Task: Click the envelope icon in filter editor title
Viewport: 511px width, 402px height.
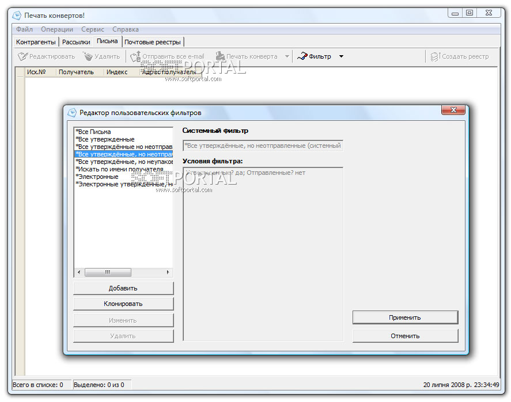Action: tap(71, 113)
